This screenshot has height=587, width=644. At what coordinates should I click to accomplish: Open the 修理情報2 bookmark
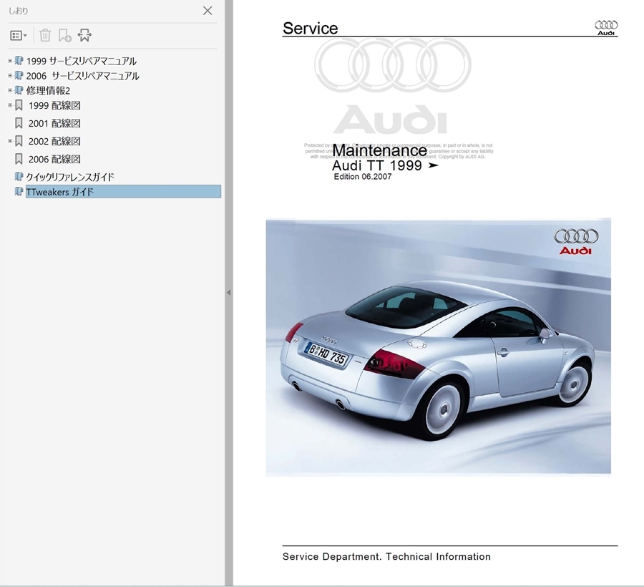(48, 91)
